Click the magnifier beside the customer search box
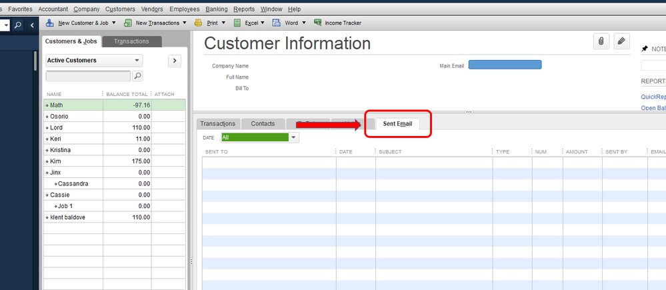This screenshot has height=290, width=666. tap(137, 76)
